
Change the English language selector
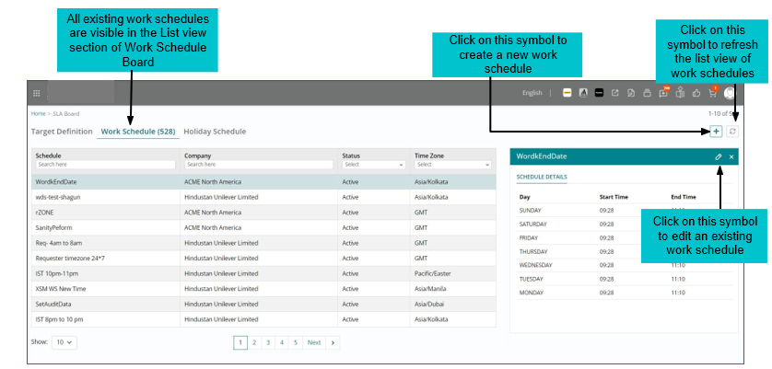pyautogui.click(x=532, y=93)
